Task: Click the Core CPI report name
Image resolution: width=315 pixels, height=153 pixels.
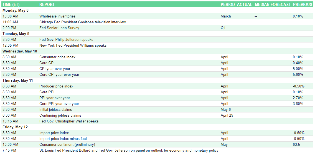Action: [x=47, y=63]
